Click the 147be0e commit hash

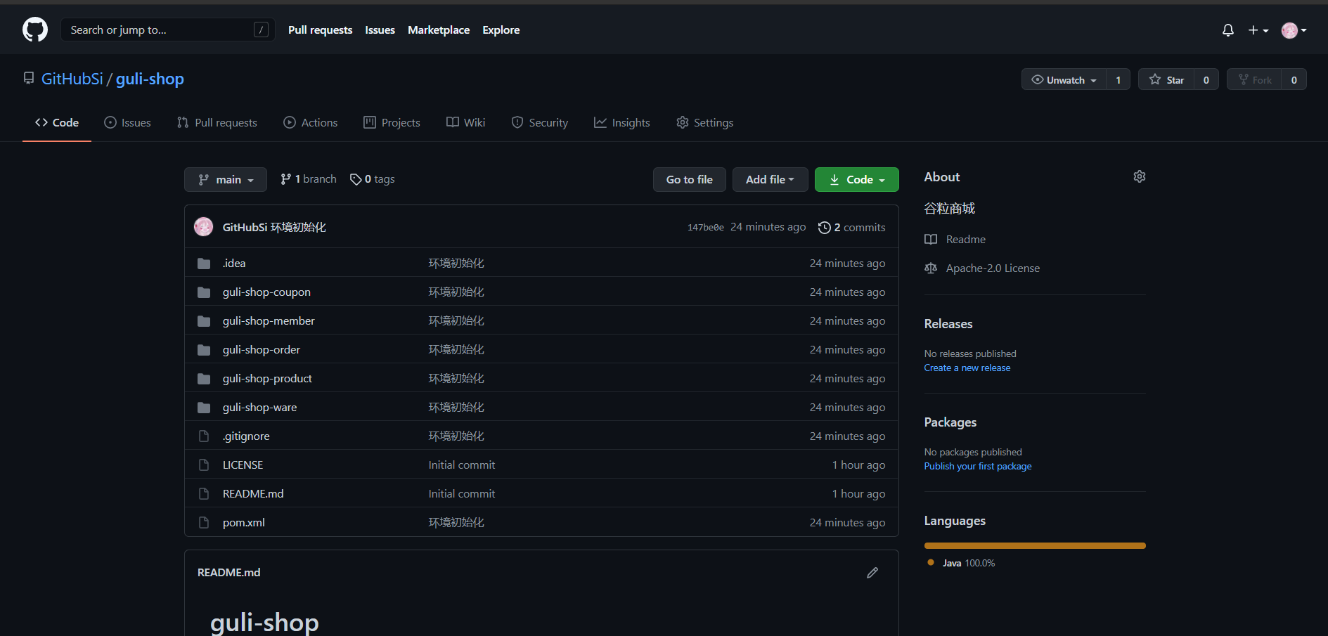coord(705,228)
